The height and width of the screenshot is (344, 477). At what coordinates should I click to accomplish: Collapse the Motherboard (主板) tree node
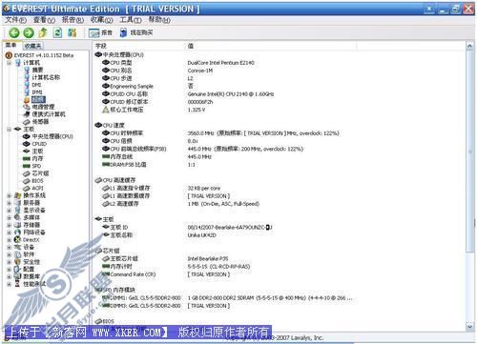point(10,129)
